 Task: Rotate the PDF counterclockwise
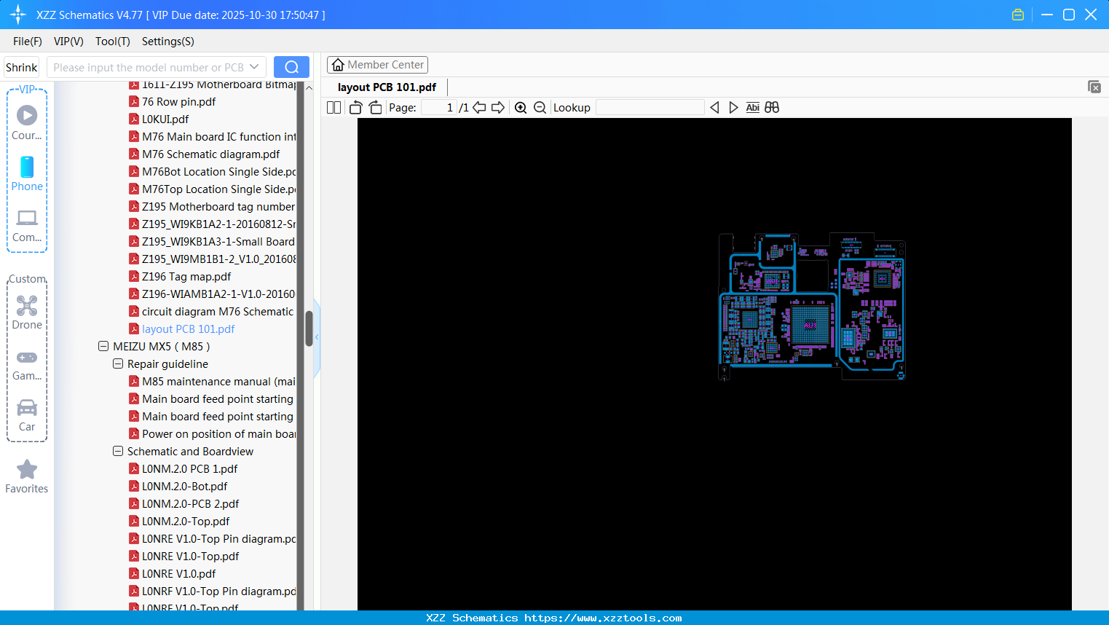tap(355, 107)
